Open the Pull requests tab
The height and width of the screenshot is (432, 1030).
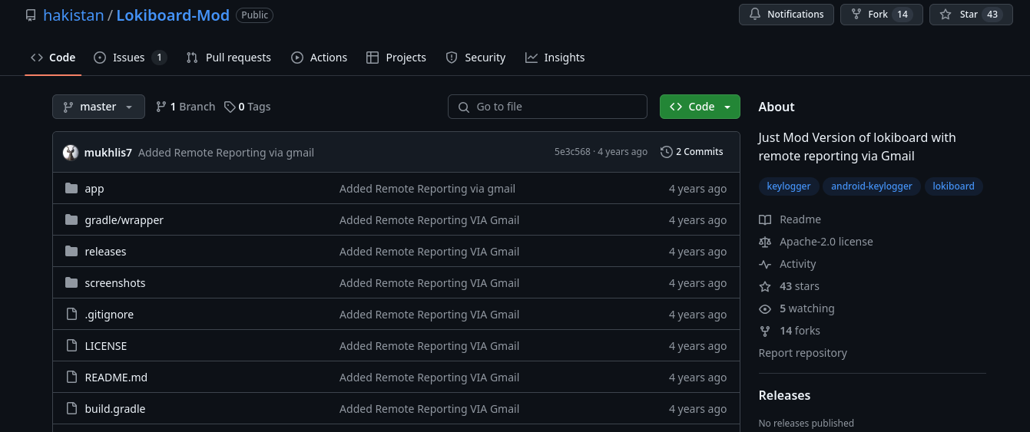tap(229, 58)
